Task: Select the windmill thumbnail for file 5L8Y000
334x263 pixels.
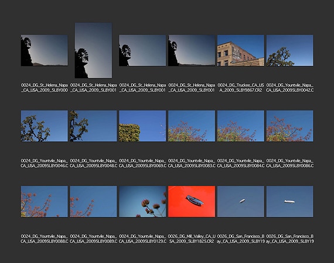Action: 45,50
